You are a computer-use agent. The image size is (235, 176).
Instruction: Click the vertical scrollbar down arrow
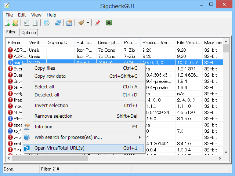(226, 152)
